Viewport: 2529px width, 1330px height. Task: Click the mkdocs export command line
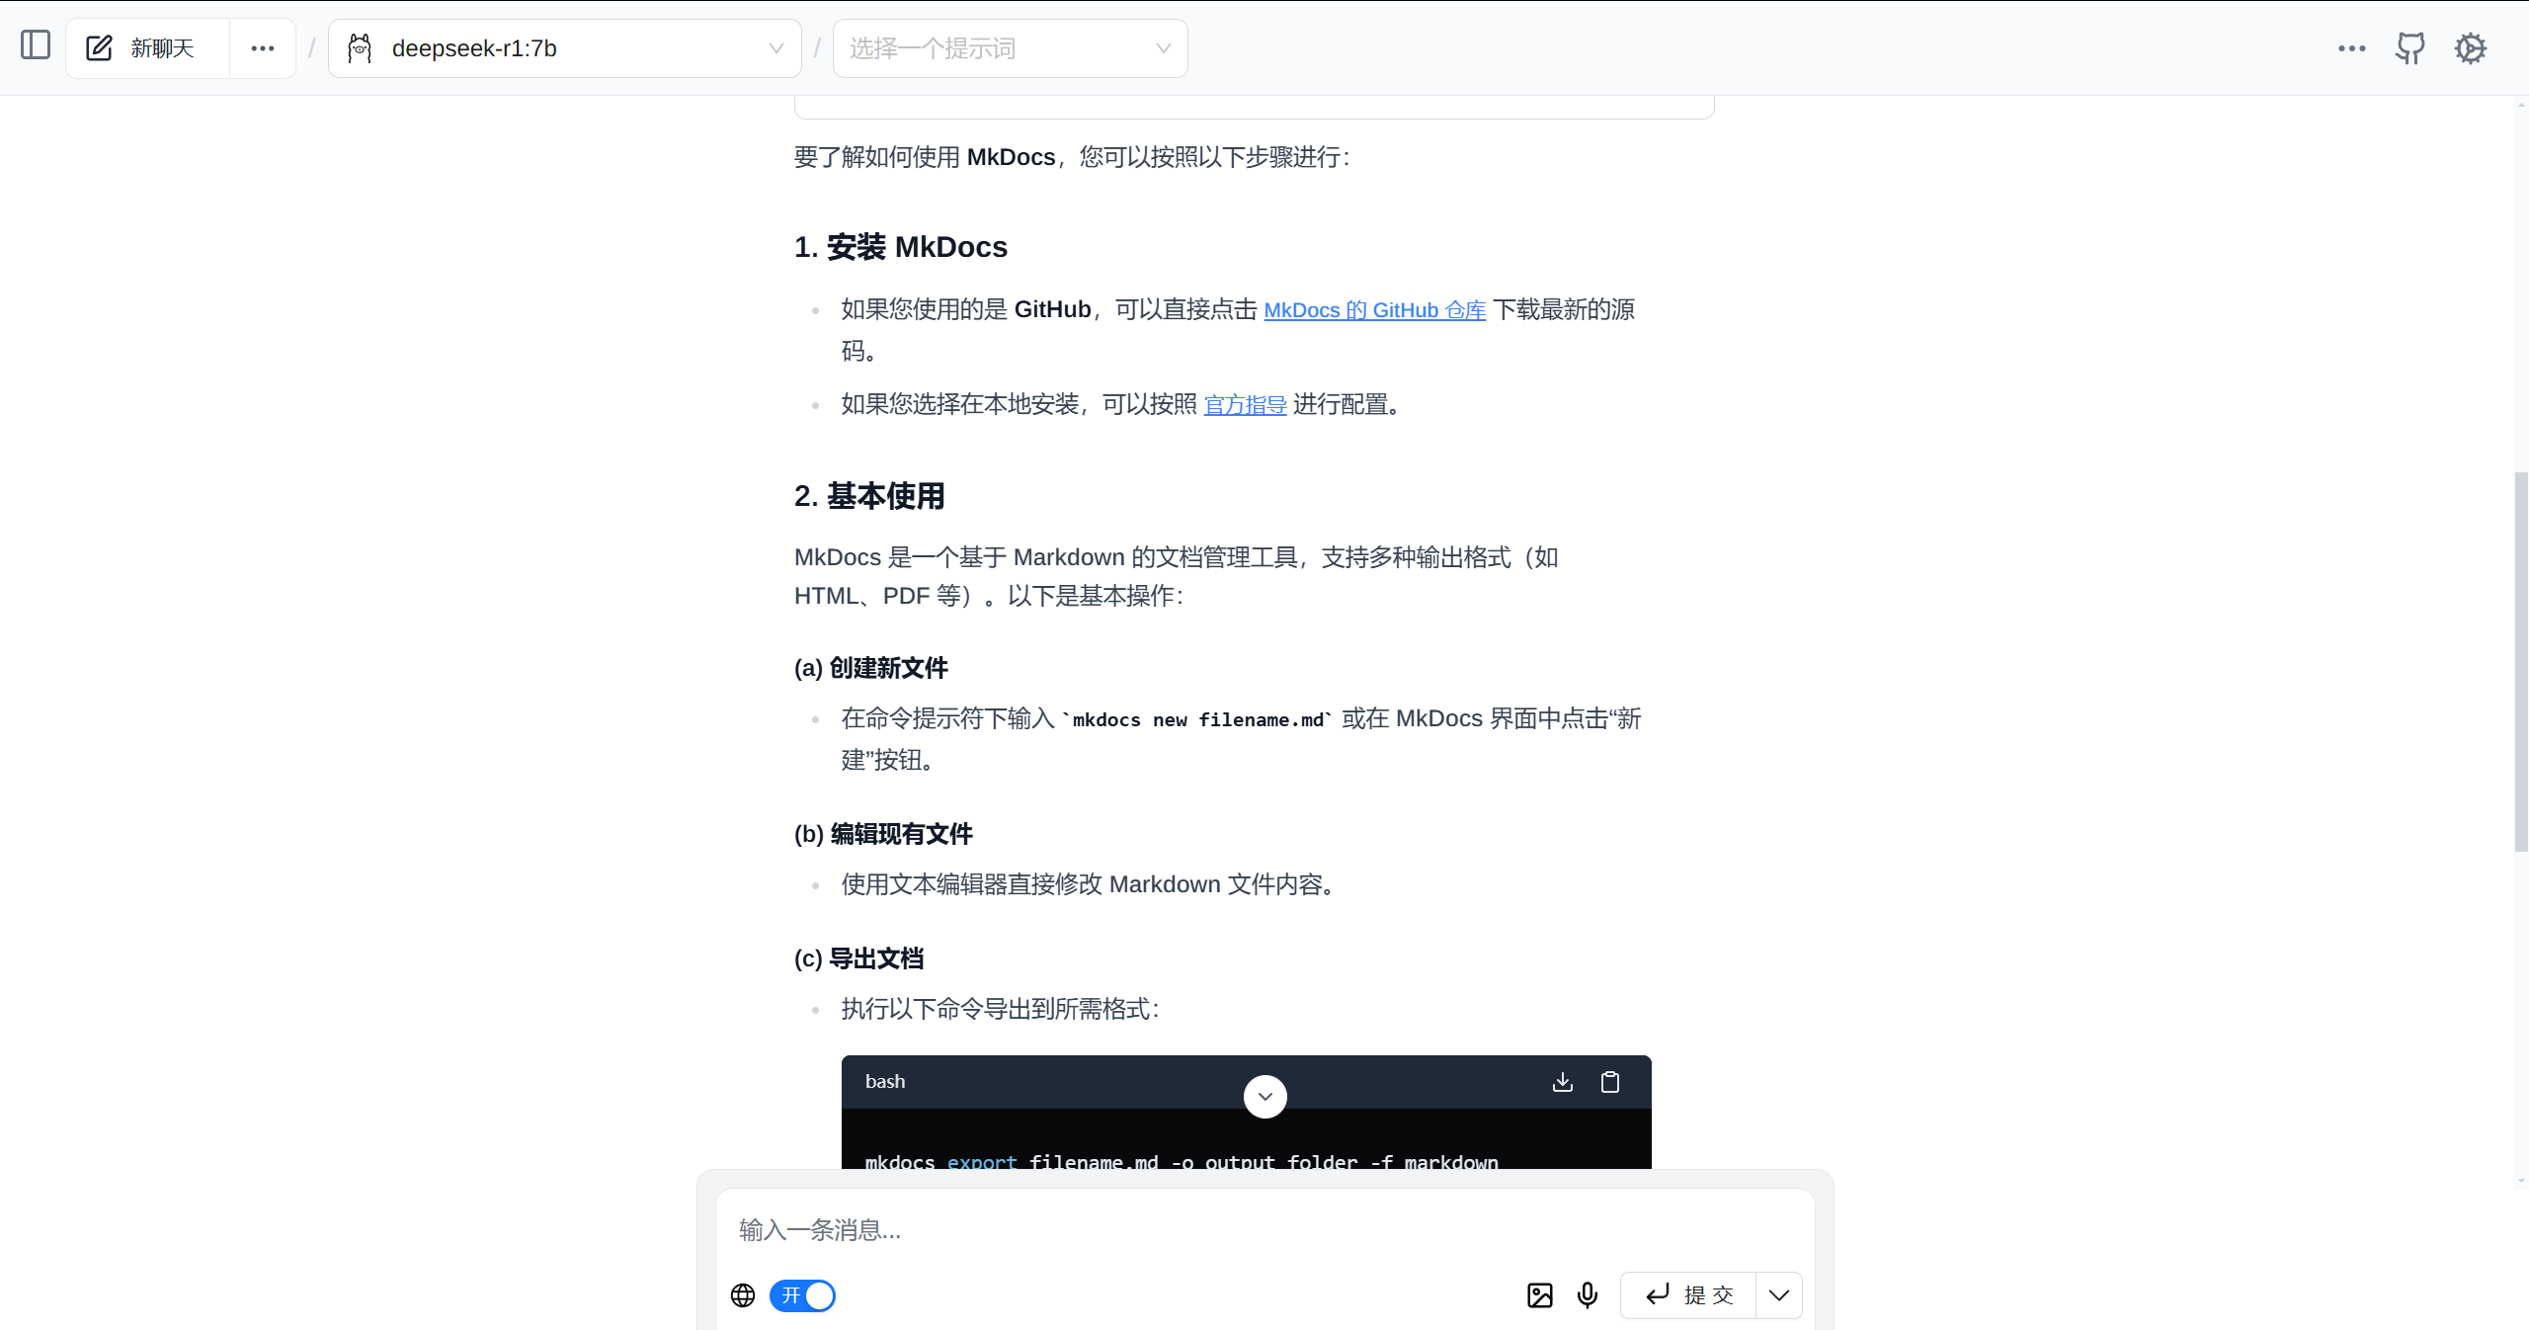[1182, 1161]
